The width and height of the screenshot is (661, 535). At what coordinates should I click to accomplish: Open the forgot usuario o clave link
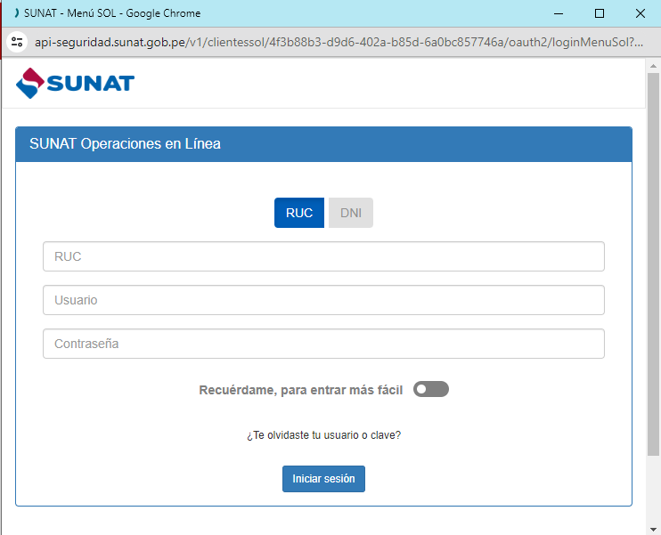[323, 434]
